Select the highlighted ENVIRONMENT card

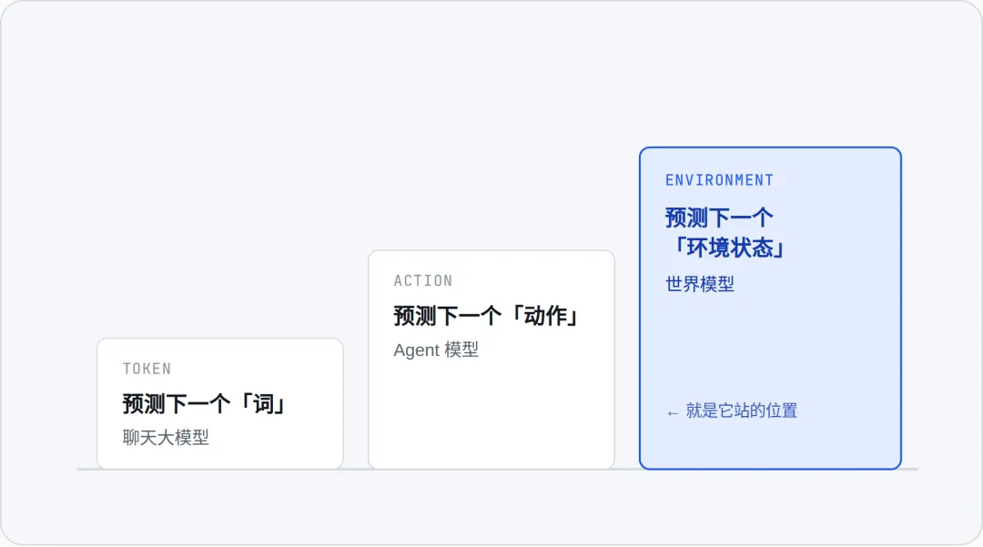pos(771,309)
